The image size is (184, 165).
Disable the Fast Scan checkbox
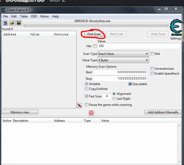tap(87, 96)
